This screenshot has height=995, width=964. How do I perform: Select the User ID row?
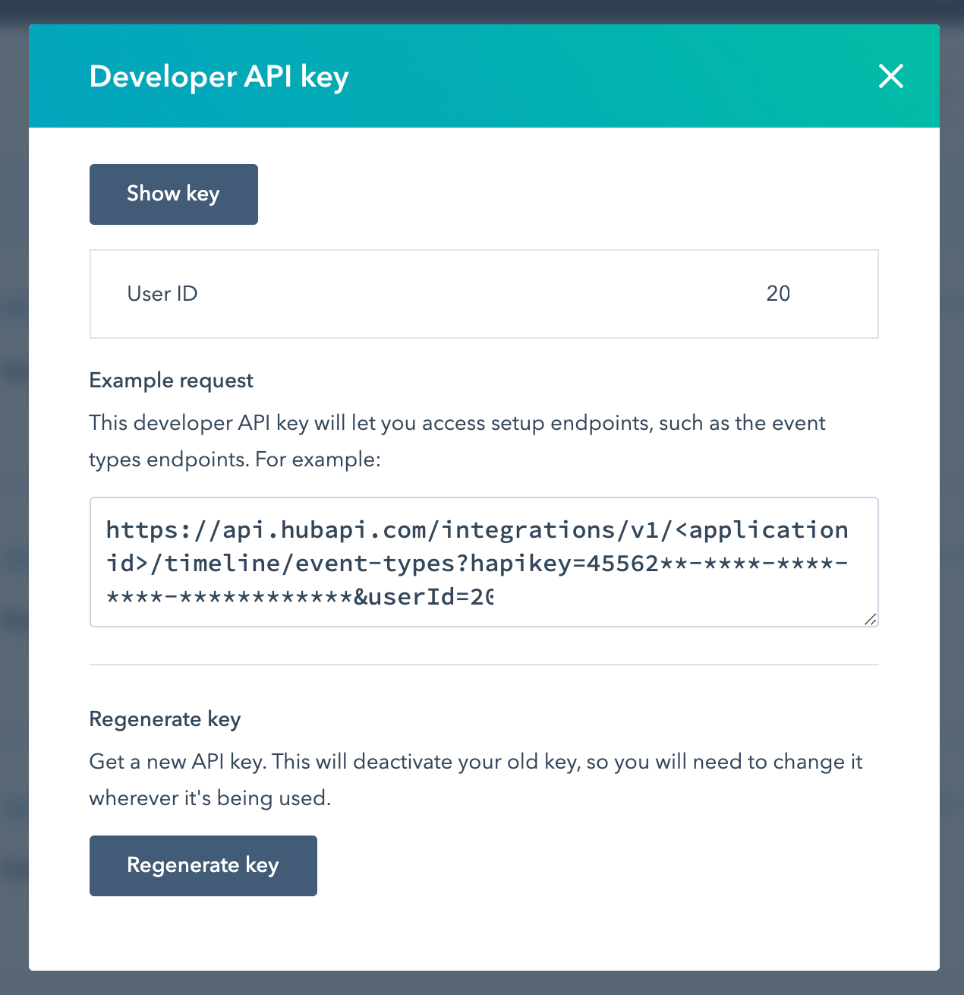(x=484, y=294)
